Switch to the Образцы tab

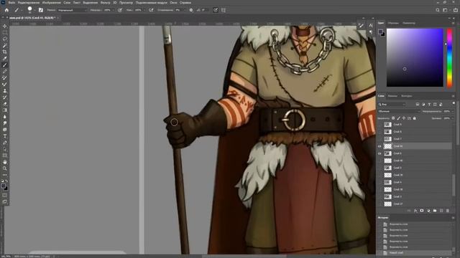393,23
